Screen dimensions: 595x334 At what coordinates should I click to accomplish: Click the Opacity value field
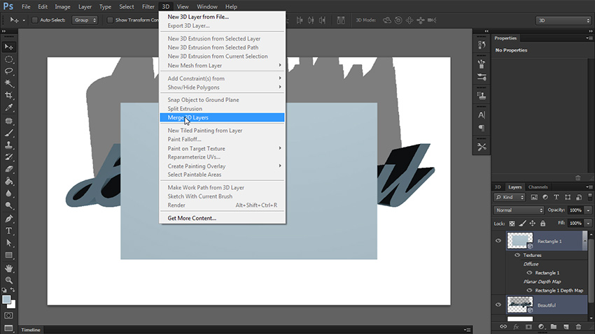[575, 210]
